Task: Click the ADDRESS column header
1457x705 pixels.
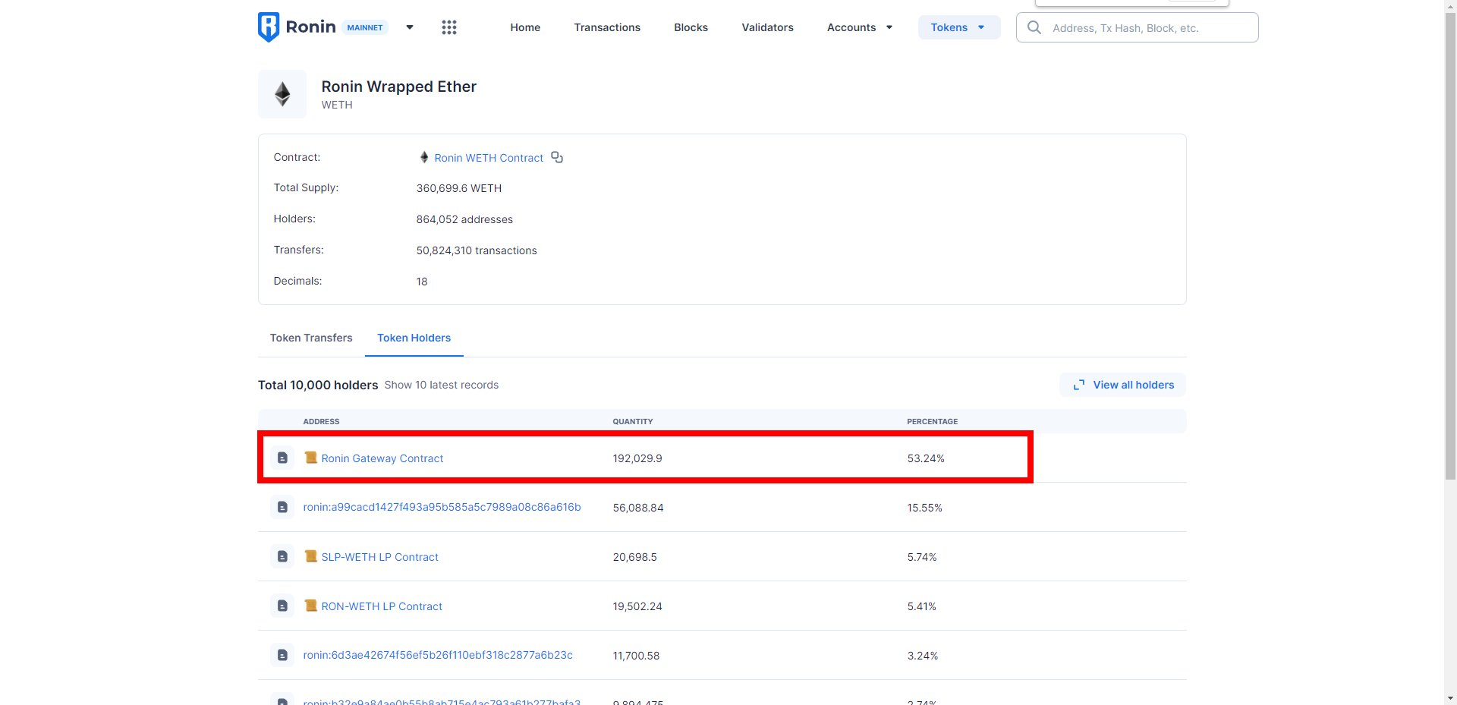Action: [321, 421]
